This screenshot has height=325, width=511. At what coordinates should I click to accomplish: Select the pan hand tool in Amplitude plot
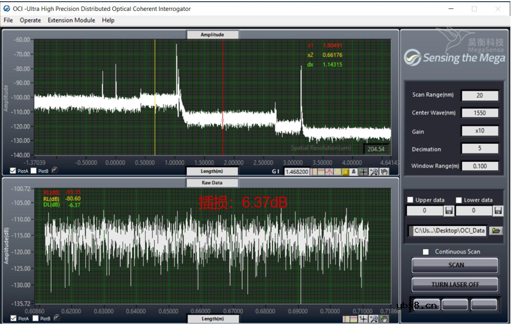384,171
